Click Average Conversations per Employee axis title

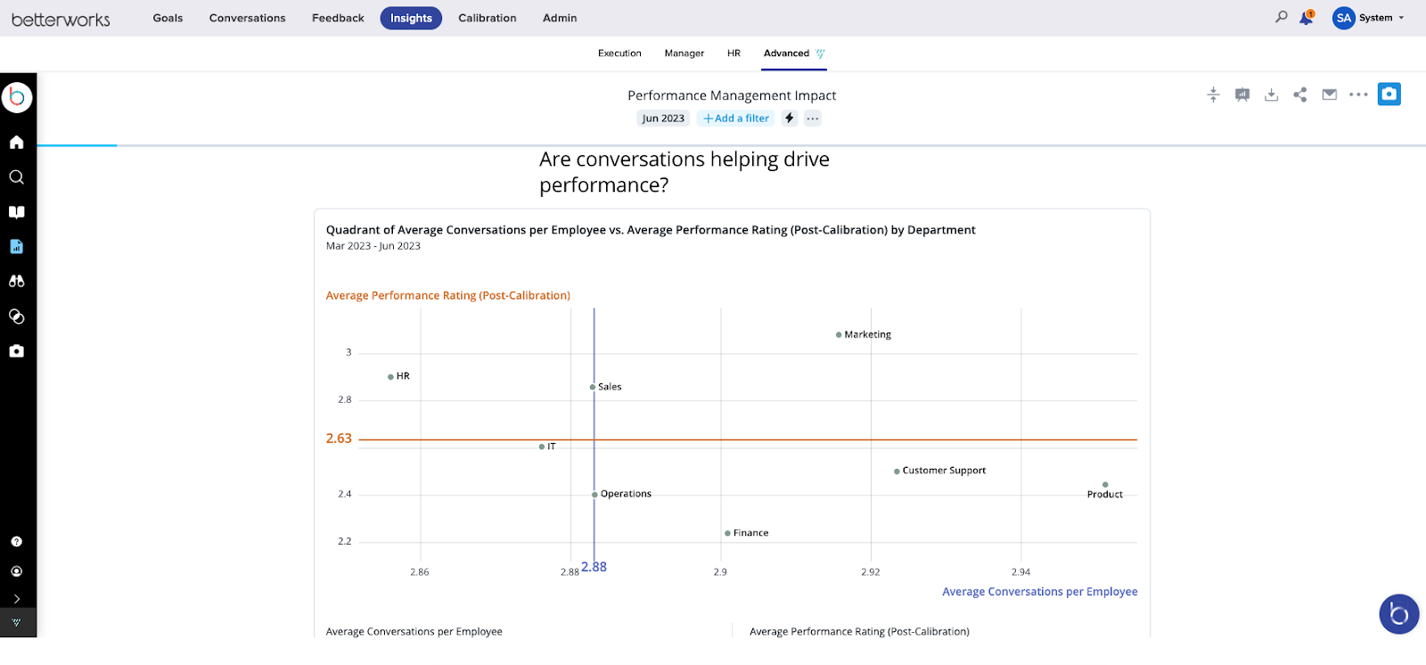pos(1040,592)
